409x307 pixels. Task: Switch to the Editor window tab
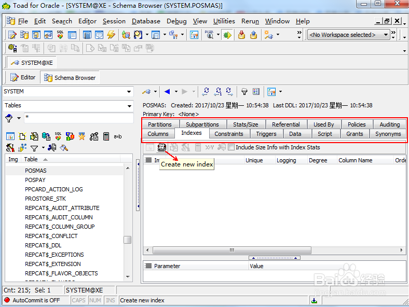(x=23, y=77)
